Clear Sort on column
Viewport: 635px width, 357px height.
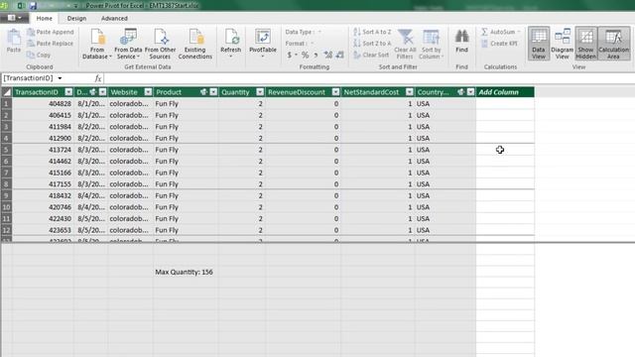371,55
